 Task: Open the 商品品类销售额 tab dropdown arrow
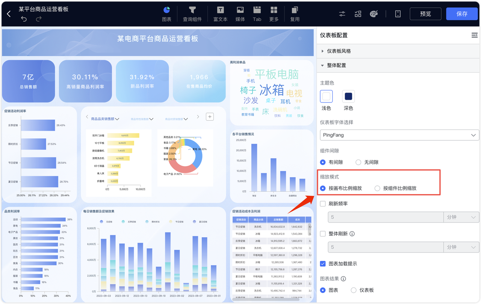click(117, 119)
